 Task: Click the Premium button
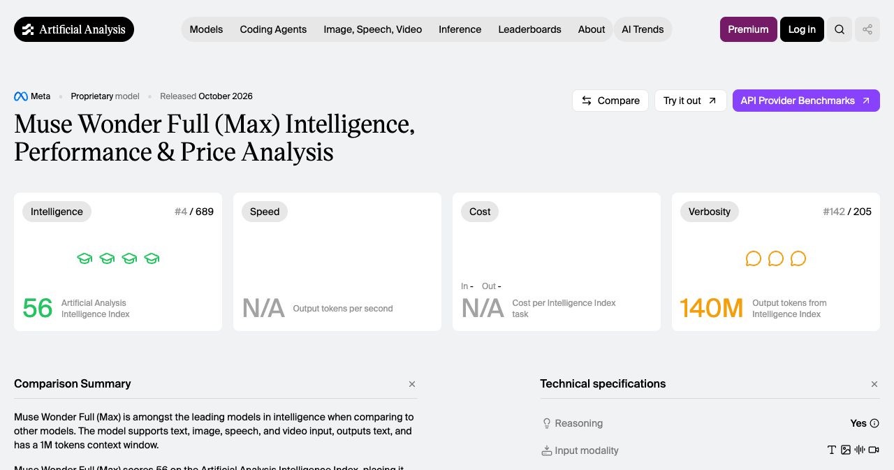click(x=748, y=29)
